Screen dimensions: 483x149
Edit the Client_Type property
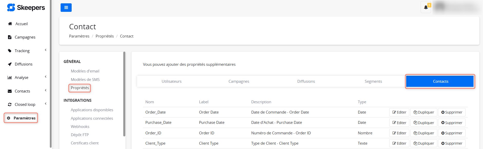399,143
